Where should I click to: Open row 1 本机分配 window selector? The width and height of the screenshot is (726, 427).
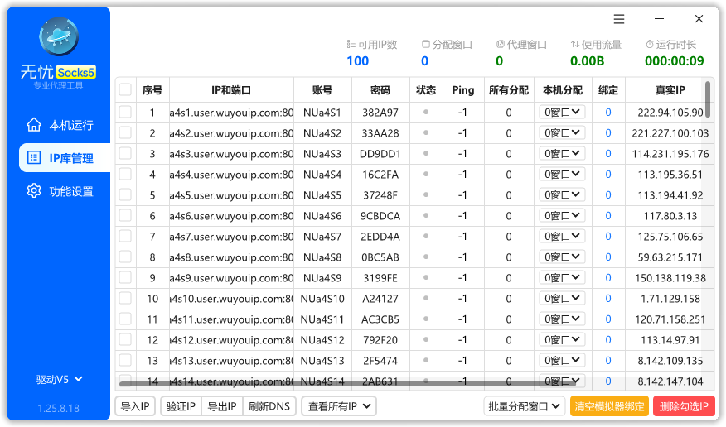(x=562, y=113)
